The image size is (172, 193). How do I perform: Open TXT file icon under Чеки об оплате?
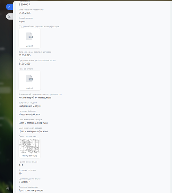tap(30, 78)
